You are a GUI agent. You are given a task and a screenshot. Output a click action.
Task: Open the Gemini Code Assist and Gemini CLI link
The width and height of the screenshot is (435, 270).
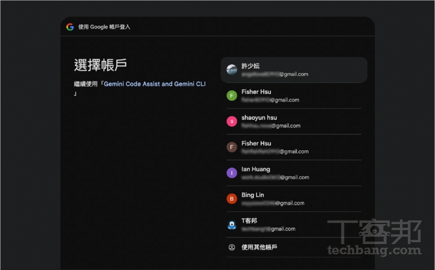155,84
